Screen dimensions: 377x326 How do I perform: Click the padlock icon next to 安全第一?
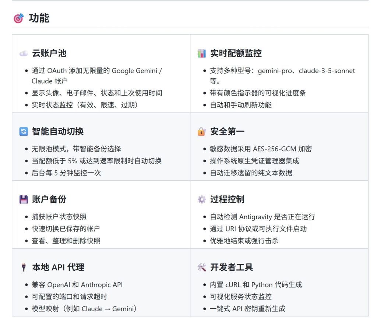click(x=201, y=131)
